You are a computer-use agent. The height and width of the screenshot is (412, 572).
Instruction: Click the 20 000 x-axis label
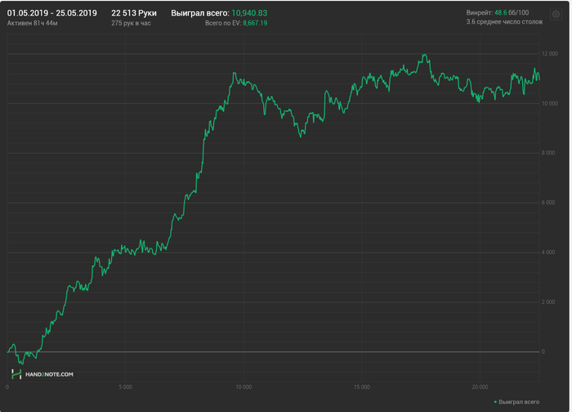pos(480,387)
